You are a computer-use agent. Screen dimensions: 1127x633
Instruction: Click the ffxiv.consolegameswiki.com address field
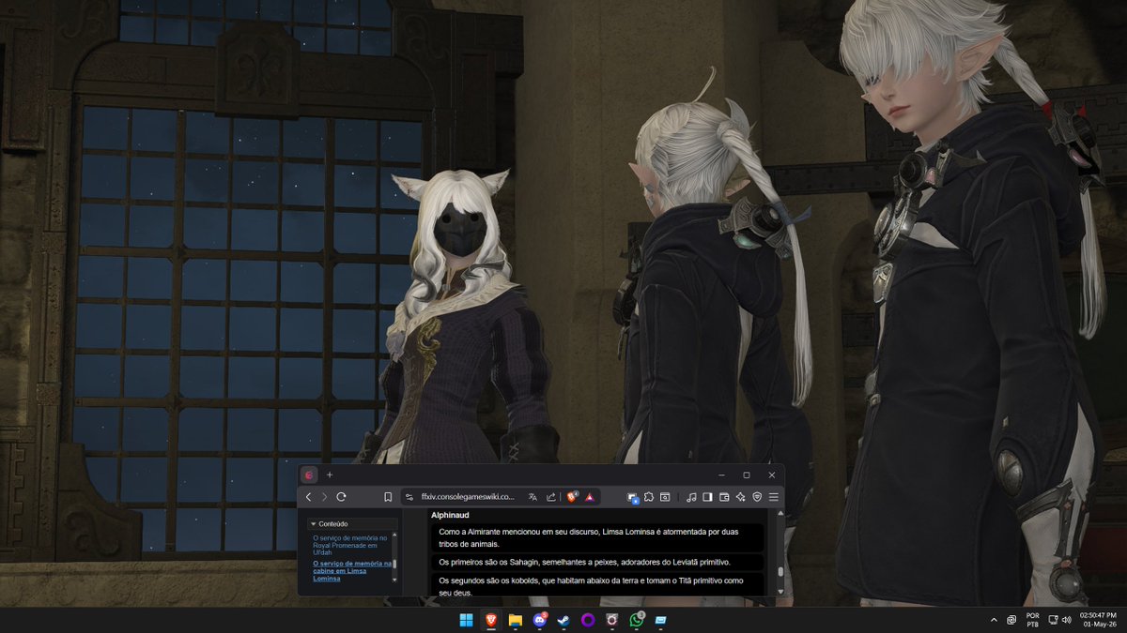pyautogui.click(x=468, y=497)
